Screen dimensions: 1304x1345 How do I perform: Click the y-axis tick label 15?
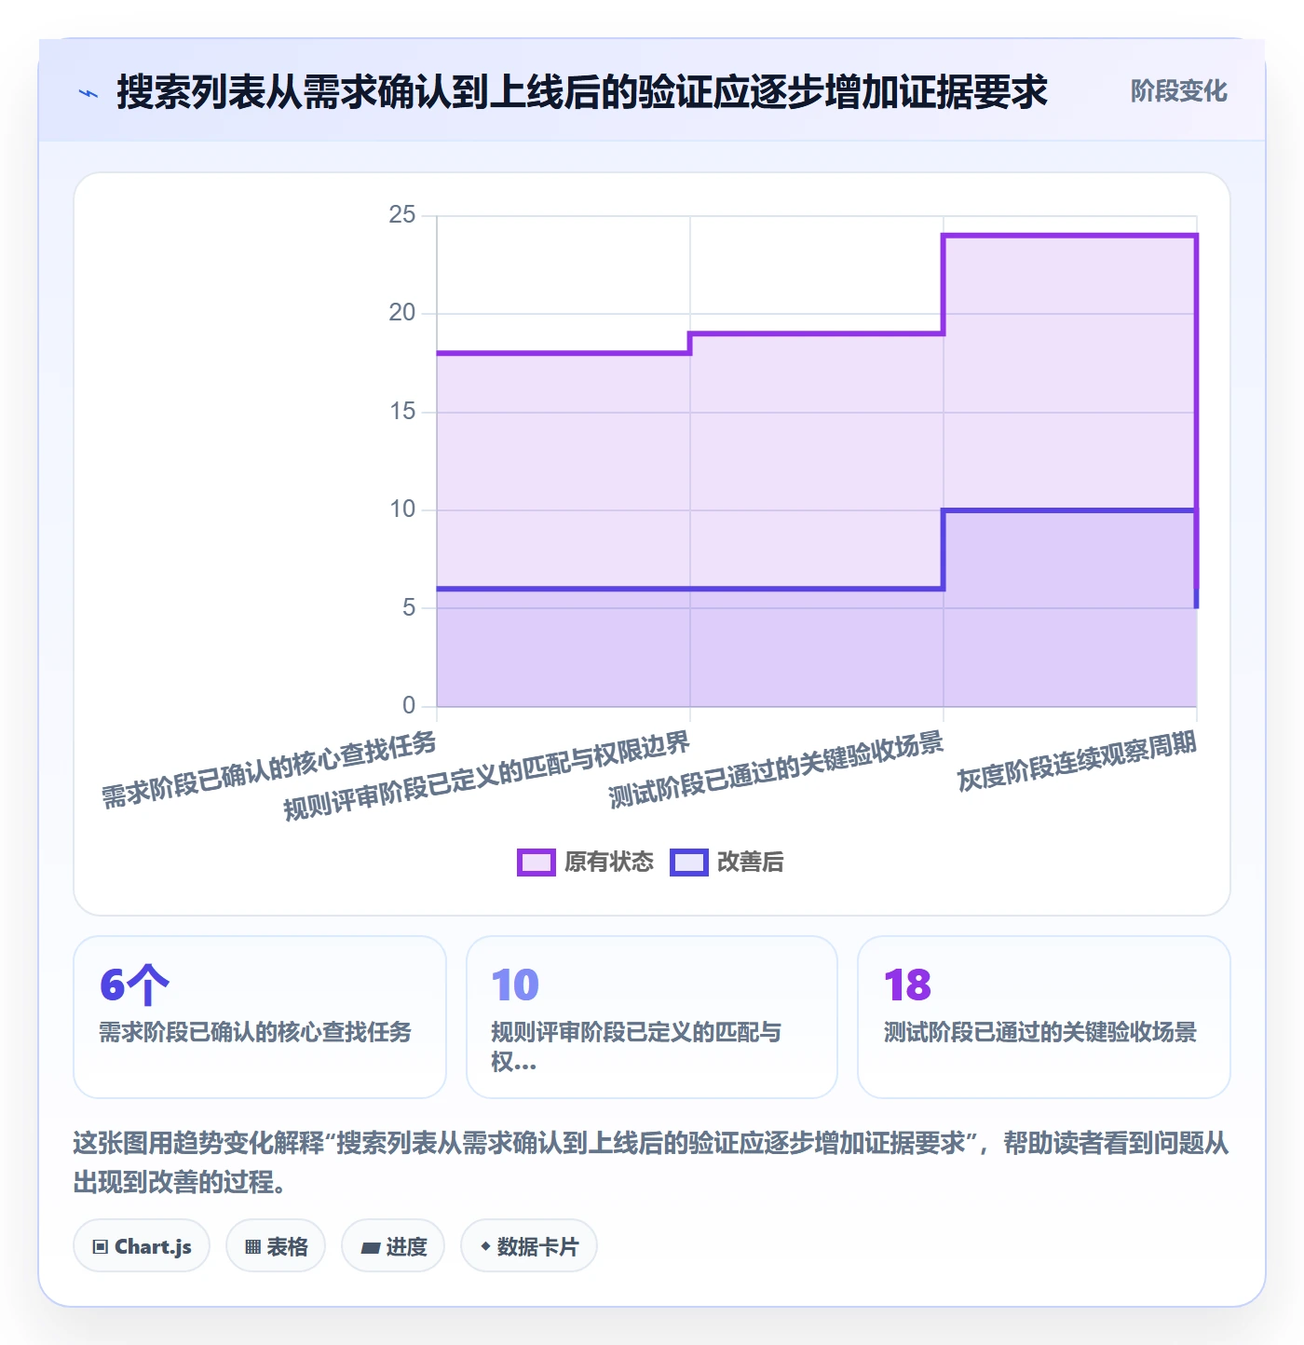pyautogui.click(x=402, y=412)
